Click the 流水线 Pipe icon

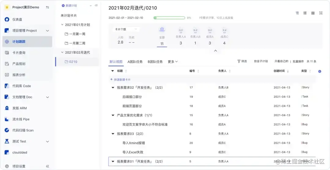[x=7, y=119]
